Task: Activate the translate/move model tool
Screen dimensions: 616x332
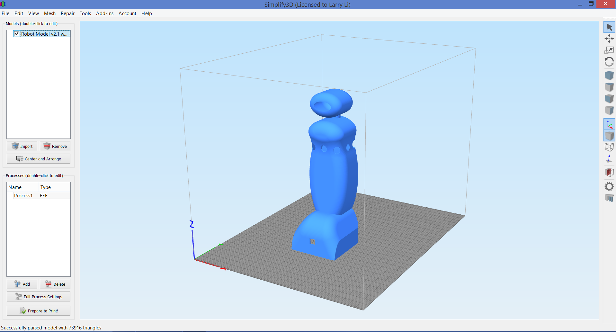Action: tap(609, 39)
